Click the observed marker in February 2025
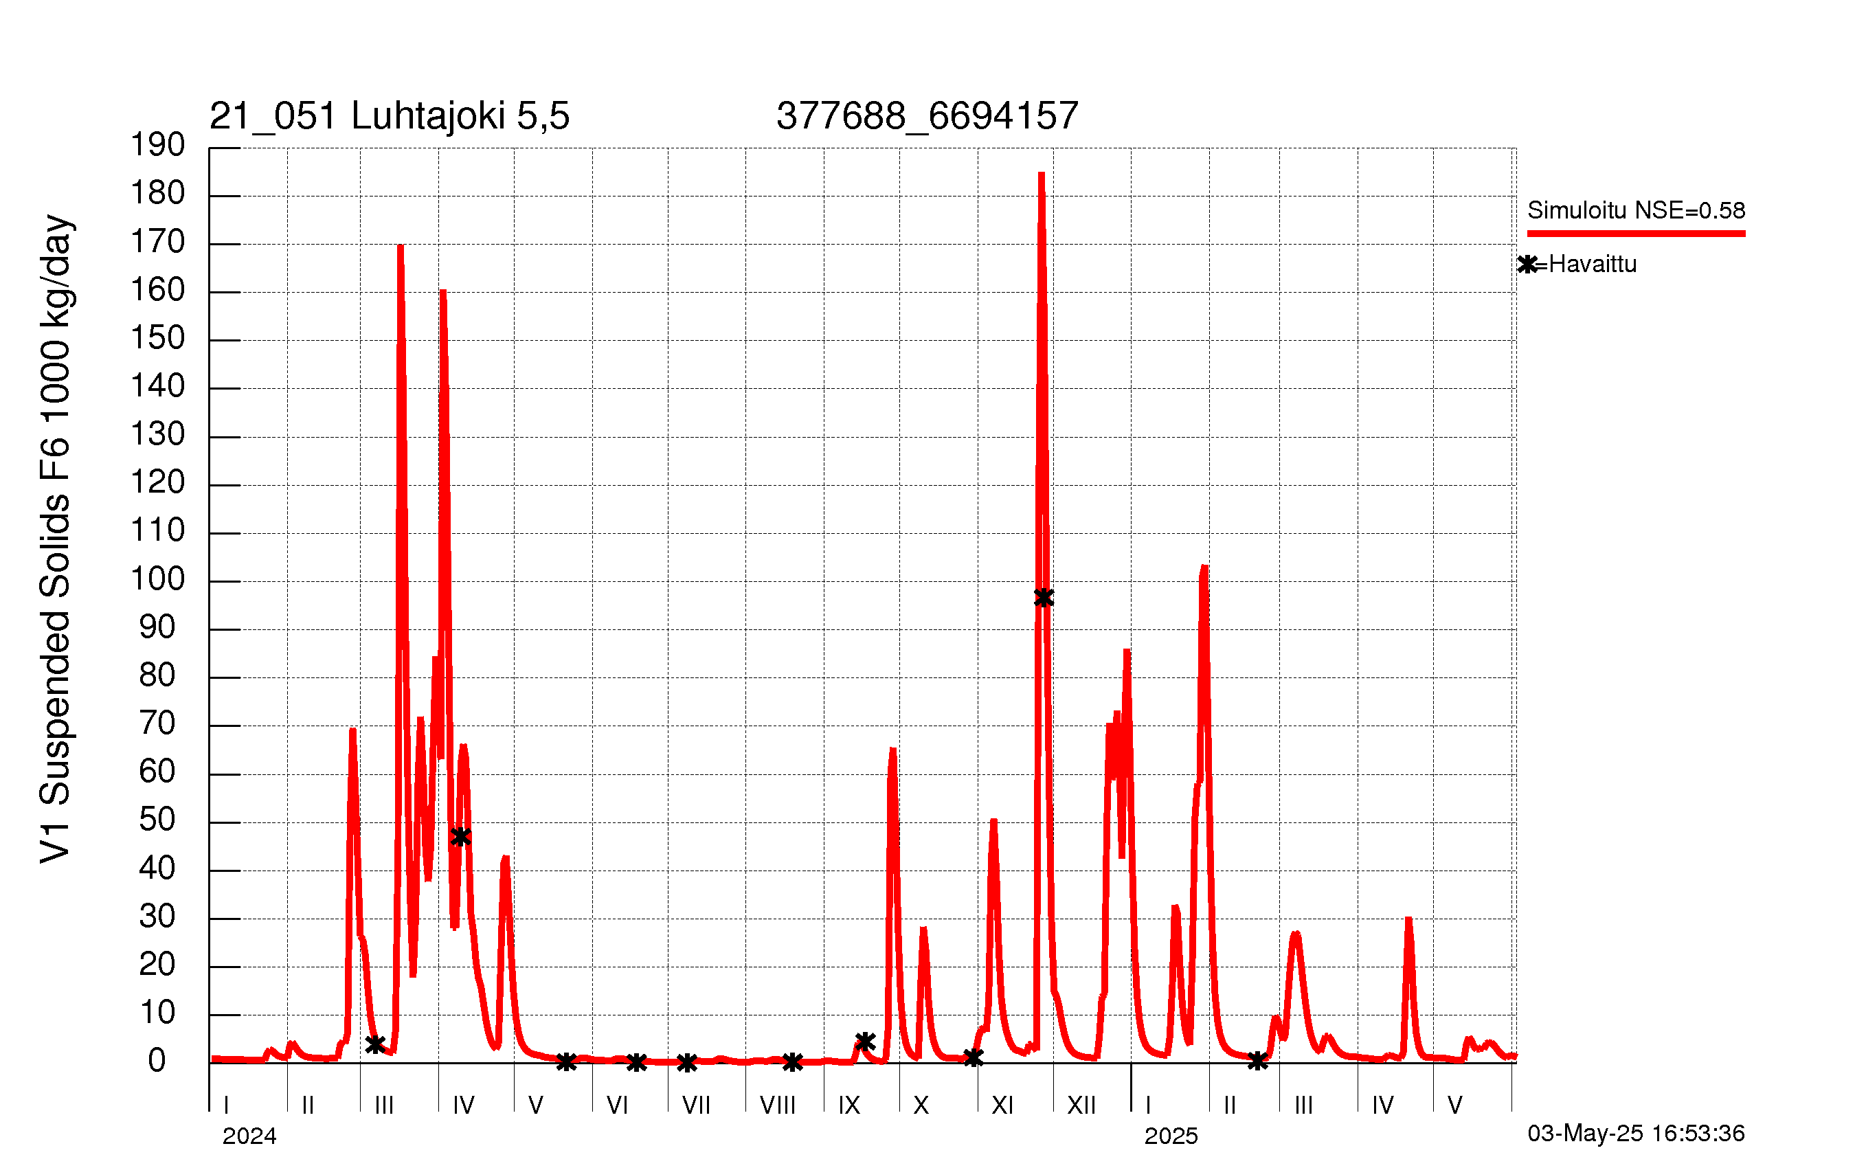The width and height of the screenshot is (1855, 1168). coord(1258,1061)
